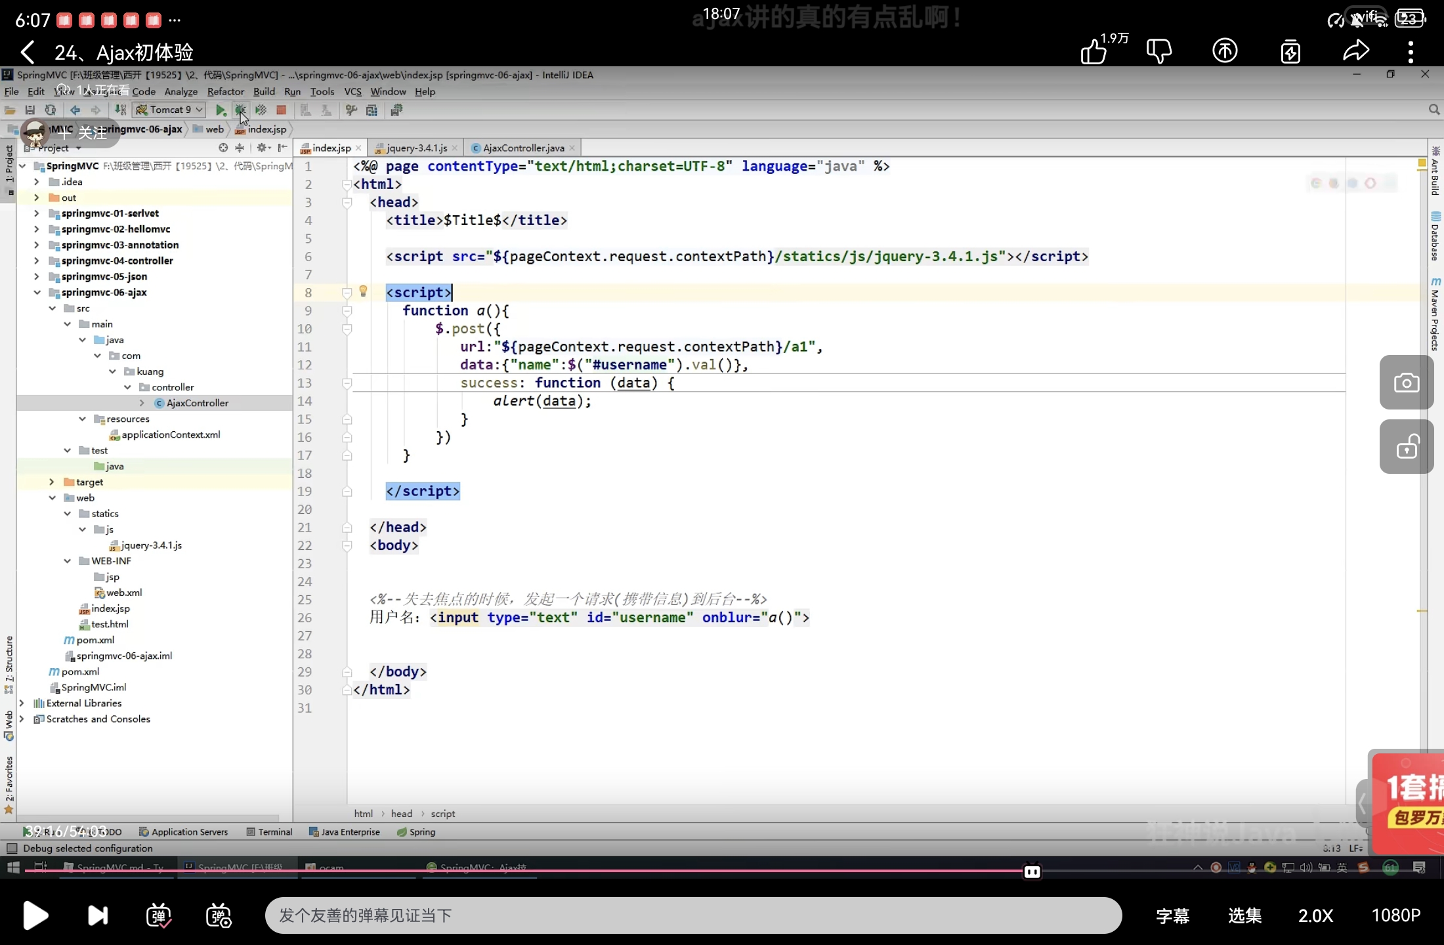Viewport: 1444px width, 945px height.
Task: Toggle danmaku display on or off
Action: click(159, 915)
